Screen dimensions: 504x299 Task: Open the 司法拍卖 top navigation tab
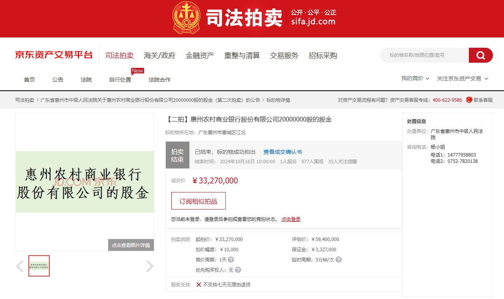pyautogui.click(x=119, y=56)
